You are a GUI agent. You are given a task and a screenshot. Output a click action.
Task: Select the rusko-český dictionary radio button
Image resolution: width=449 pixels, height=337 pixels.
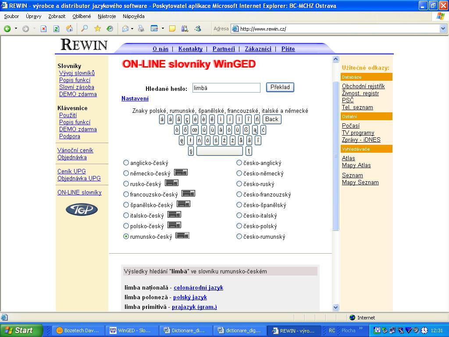click(126, 184)
